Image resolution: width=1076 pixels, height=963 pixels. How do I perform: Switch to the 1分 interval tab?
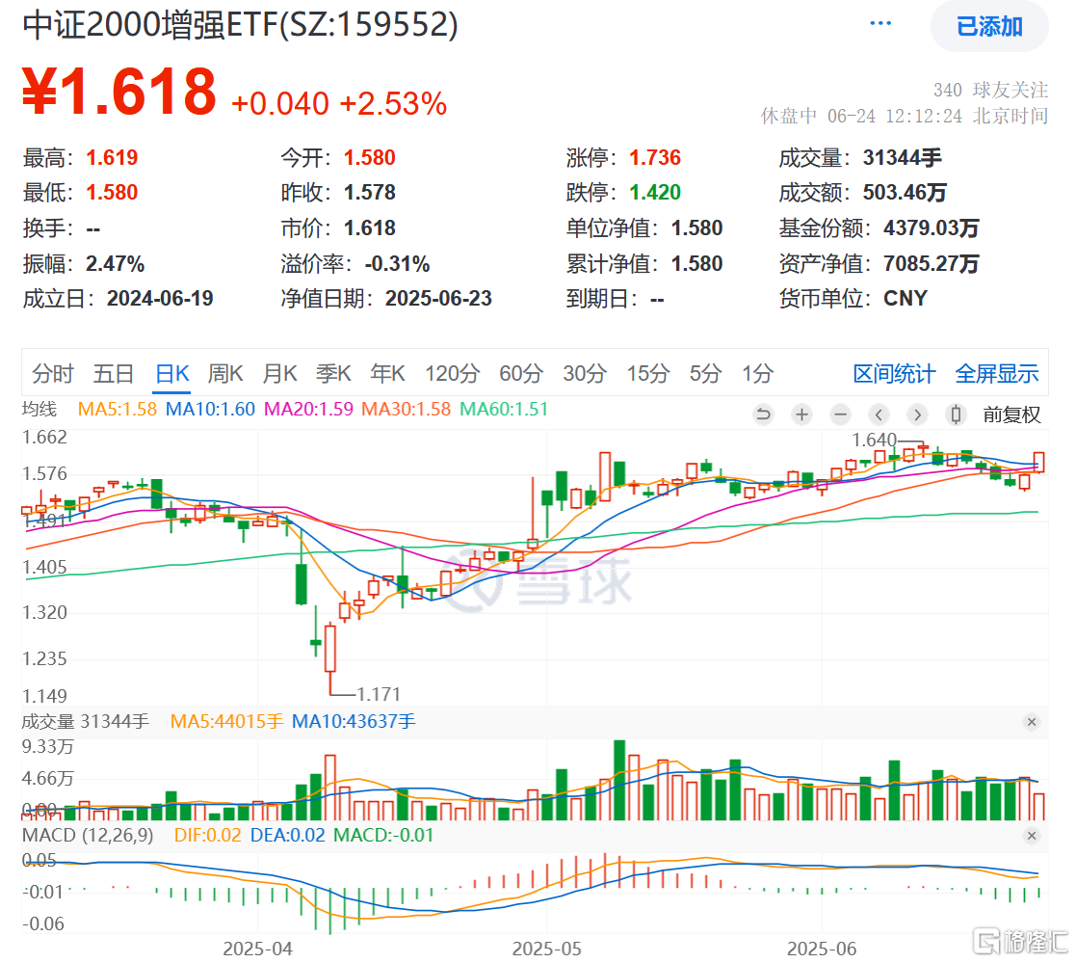click(x=757, y=374)
